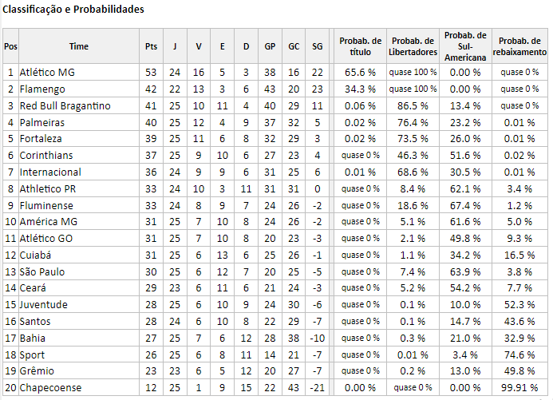Select the Pos column header

pyautogui.click(x=10, y=46)
